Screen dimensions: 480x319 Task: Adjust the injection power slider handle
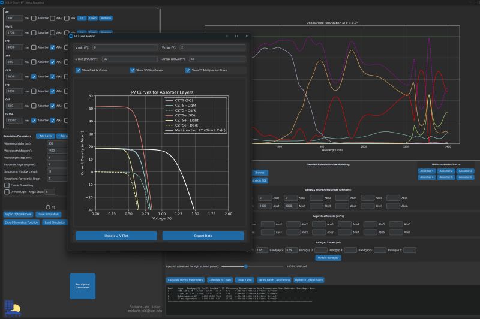point(245,266)
